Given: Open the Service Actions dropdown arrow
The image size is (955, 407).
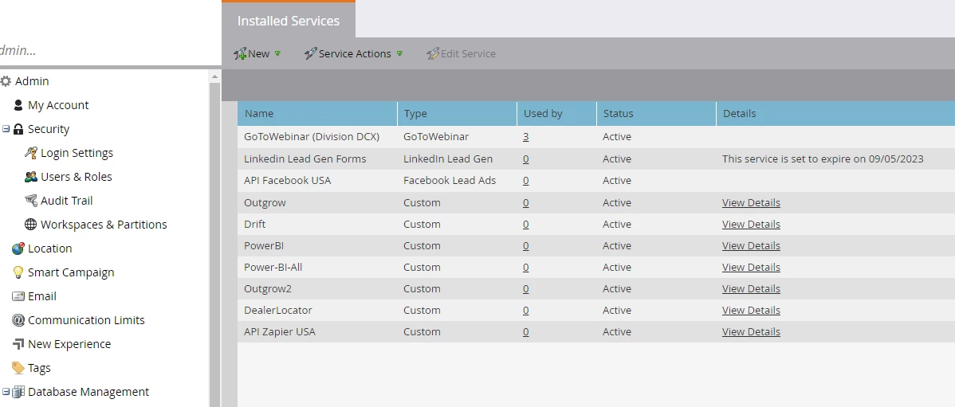Looking at the screenshot, I should pos(399,53).
